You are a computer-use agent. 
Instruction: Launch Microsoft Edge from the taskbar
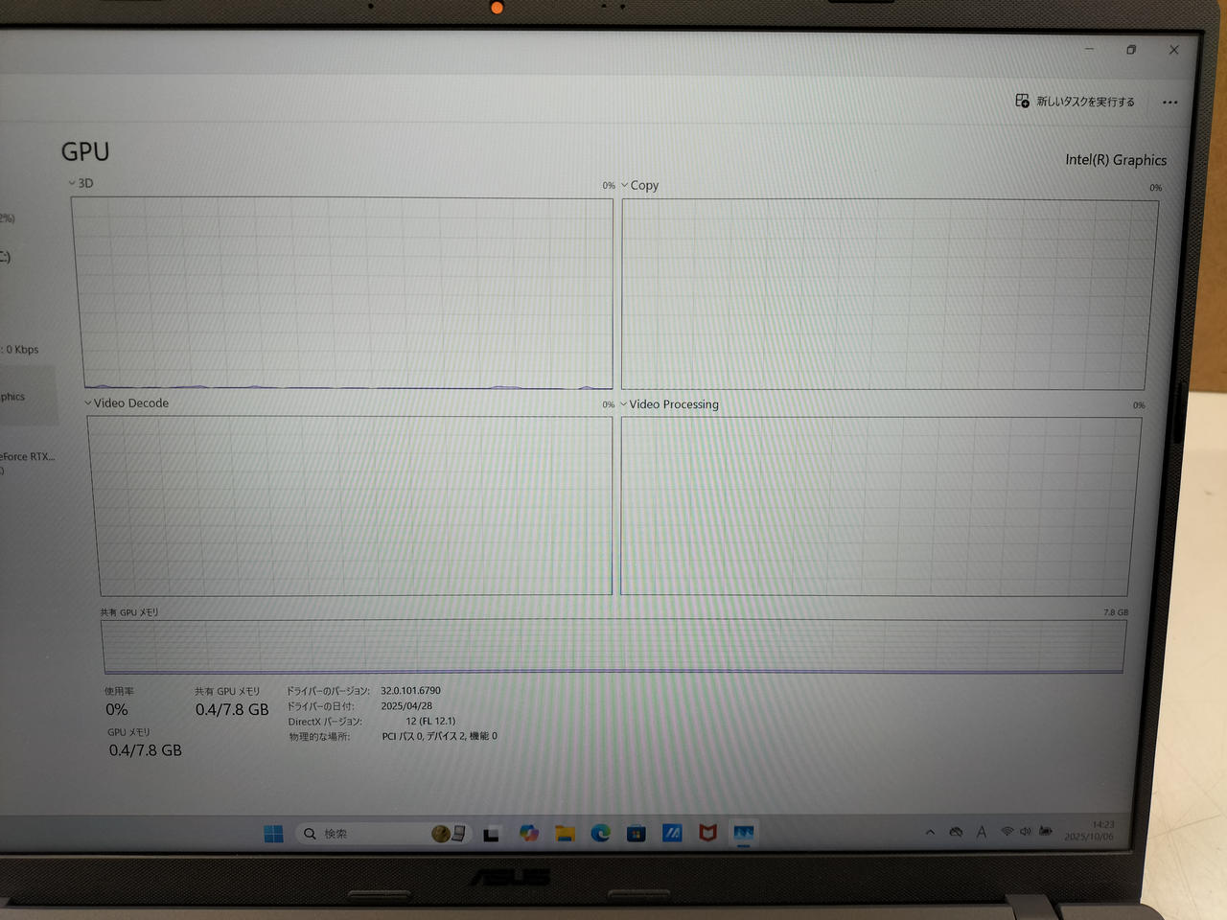[x=601, y=834]
